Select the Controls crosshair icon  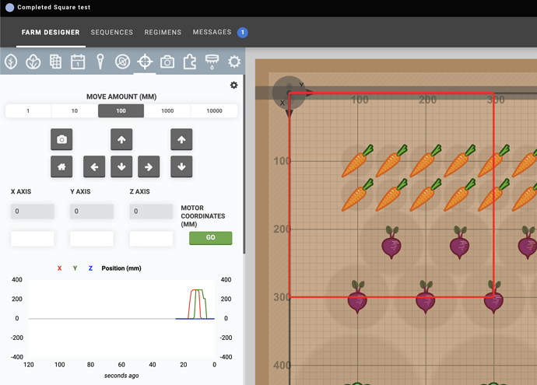145,62
